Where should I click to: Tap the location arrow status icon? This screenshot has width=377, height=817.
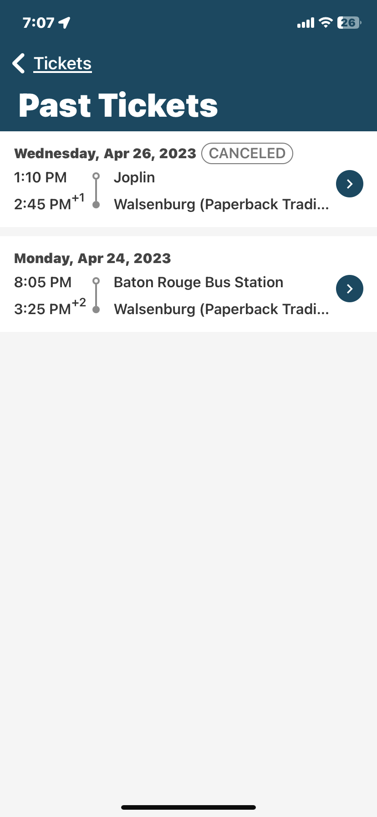tap(65, 22)
